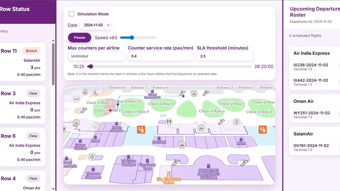The height and width of the screenshot is (191, 340).
Task: Click the 4 scheduled flights text
Action: (305, 36)
